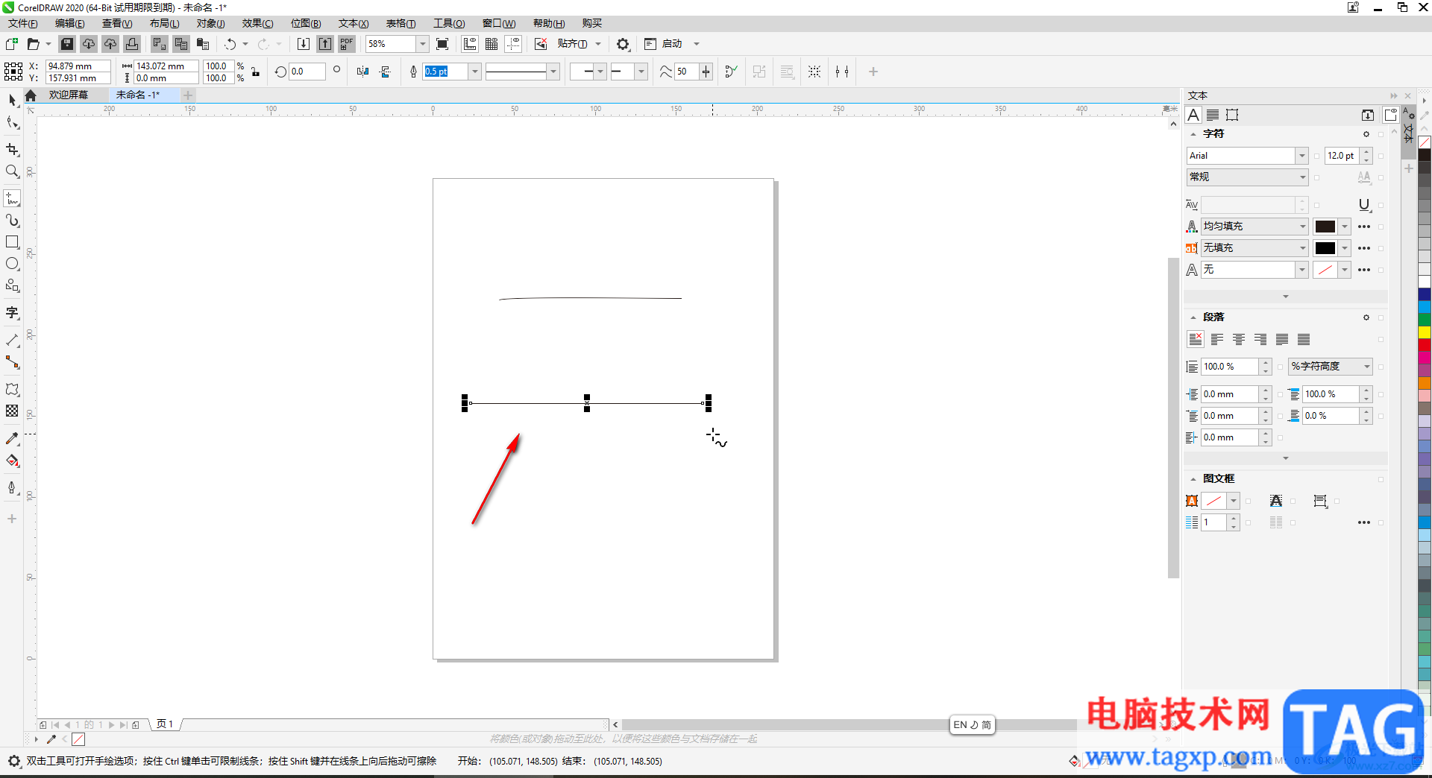Show or hide rulers
This screenshot has height=778, width=1432.
click(470, 44)
